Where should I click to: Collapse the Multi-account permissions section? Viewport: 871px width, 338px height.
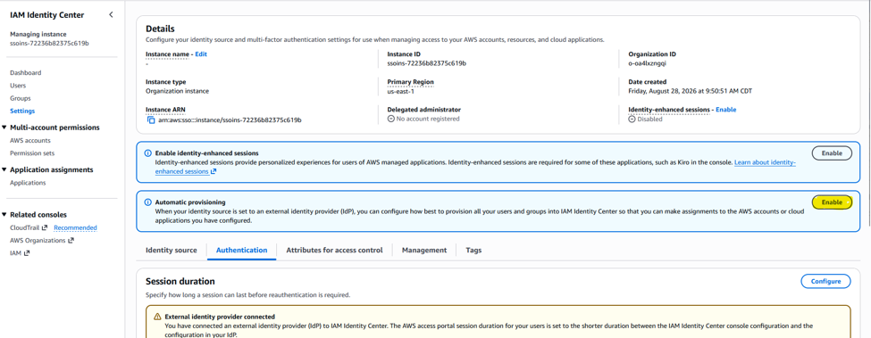click(x=5, y=128)
